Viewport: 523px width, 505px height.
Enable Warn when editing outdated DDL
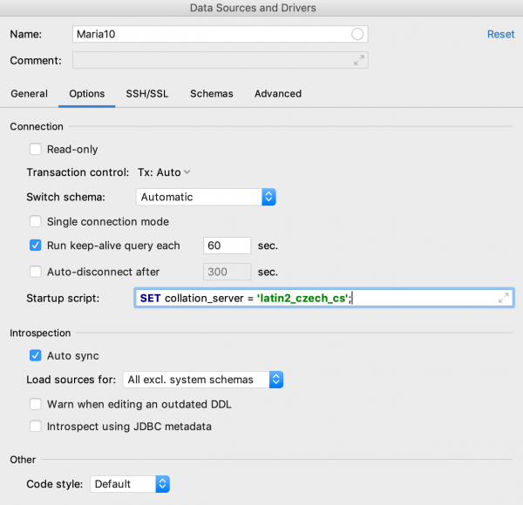click(36, 404)
